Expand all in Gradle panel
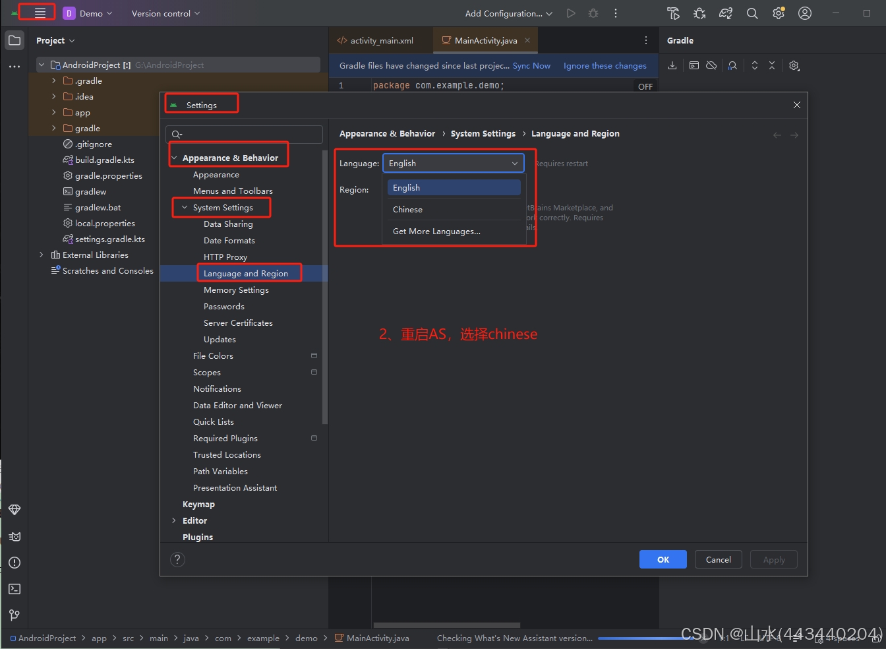The height and width of the screenshot is (649, 886). click(755, 65)
